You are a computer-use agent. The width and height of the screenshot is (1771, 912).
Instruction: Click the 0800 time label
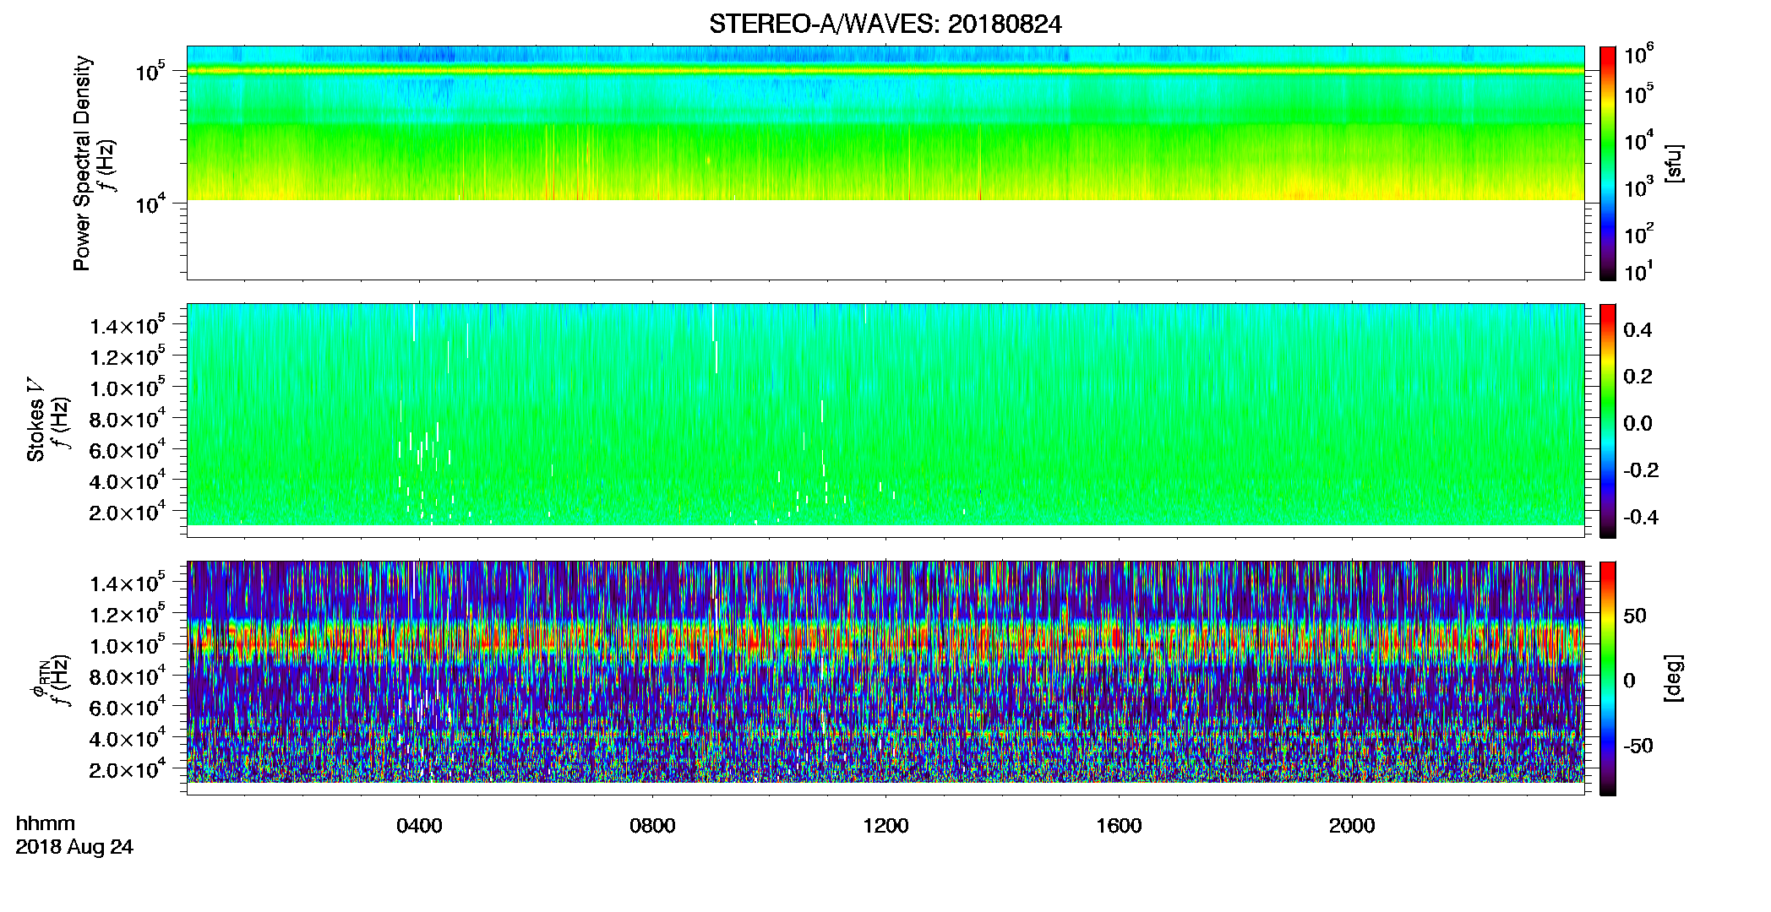652,826
